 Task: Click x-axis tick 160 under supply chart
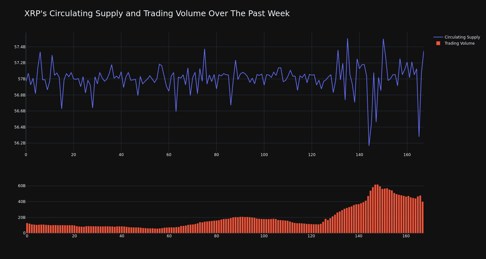[x=407, y=155]
